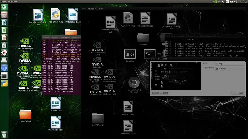Click Copy to Clipboard in Screenshot dialog

[x=160, y=93]
